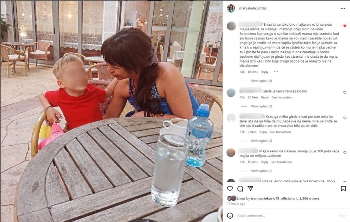
Task: Unlike the first comment with the red heart
Action: pyautogui.click(x=345, y=26)
